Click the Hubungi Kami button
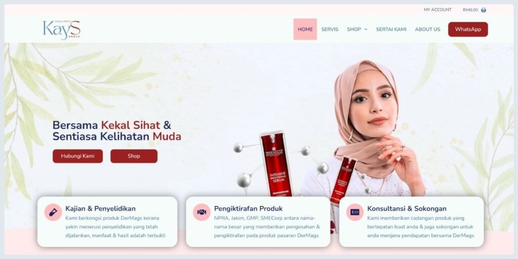The height and width of the screenshot is (259, 518). (x=77, y=156)
